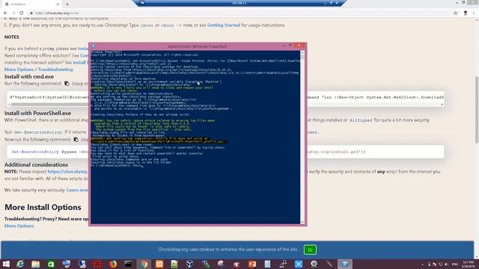Screen dimensions: 479x269
Task: Click the PowerShell window vertical scrollbar
Action: [302, 137]
